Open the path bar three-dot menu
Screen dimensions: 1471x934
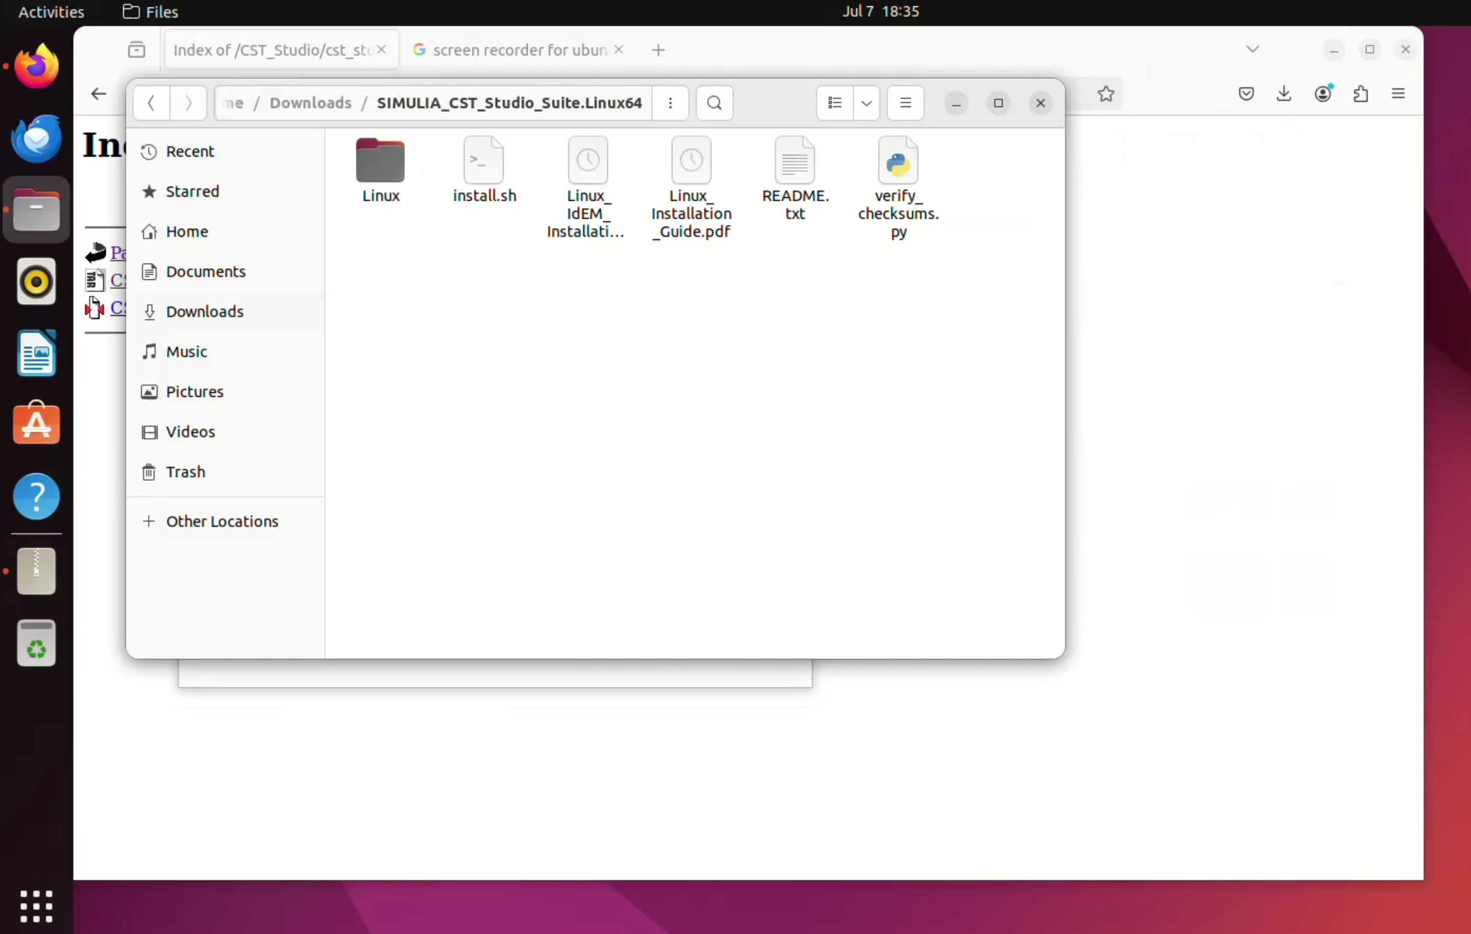[x=670, y=103]
